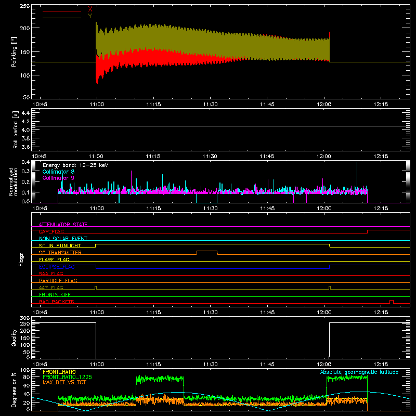This screenshot has height=416, width=416.
Task: Click the '3.6' value on Roll period axis
Action: tap(25, 147)
